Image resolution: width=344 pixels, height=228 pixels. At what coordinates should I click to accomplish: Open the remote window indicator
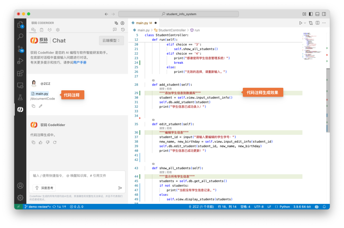click(19, 207)
